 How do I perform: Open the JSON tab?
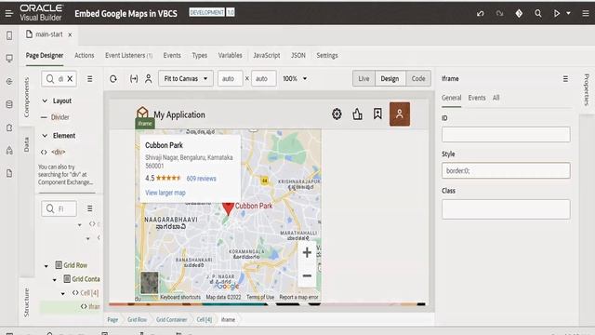[298, 56]
